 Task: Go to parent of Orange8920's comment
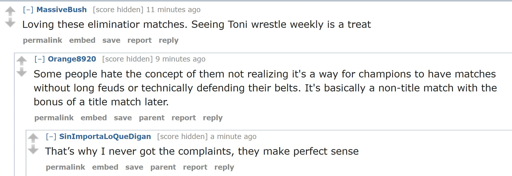tap(152, 118)
